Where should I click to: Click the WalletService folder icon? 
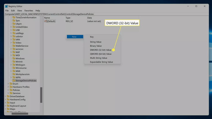coord(14,46)
